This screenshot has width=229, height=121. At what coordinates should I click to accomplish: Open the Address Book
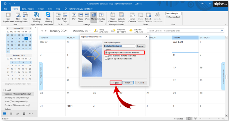pos(173,17)
